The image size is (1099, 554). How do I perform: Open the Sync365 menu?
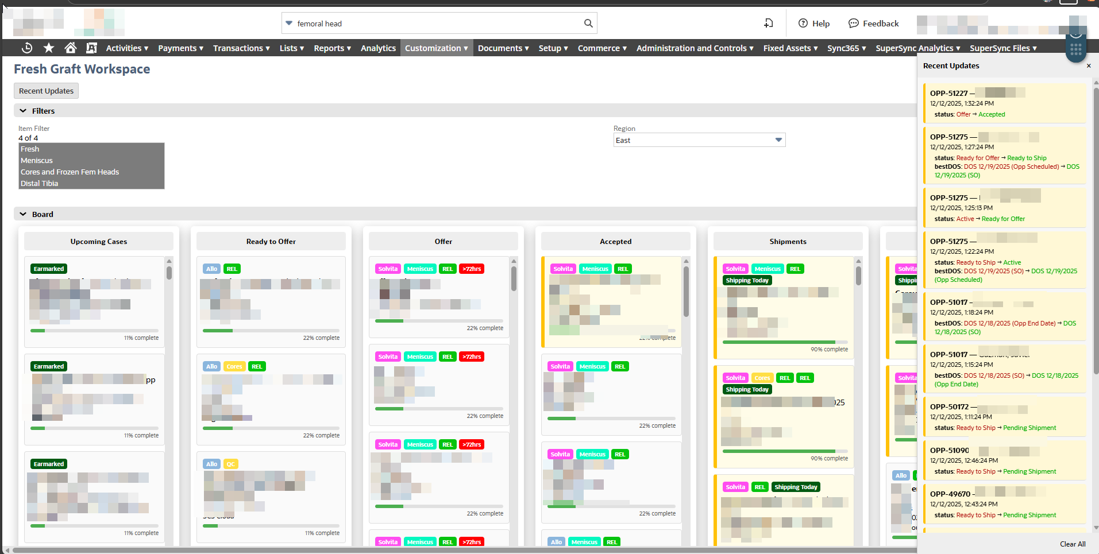(x=847, y=48)
